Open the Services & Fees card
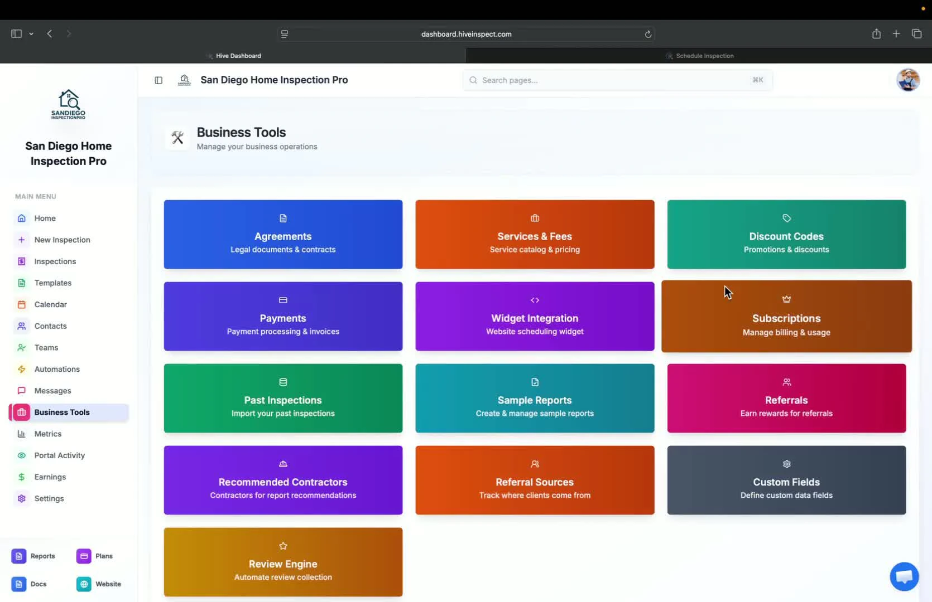Screen dimensions: 932x602 (535, 235)
